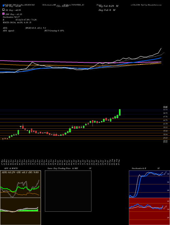Click the 32.84 price axis label

click(166, 134)
